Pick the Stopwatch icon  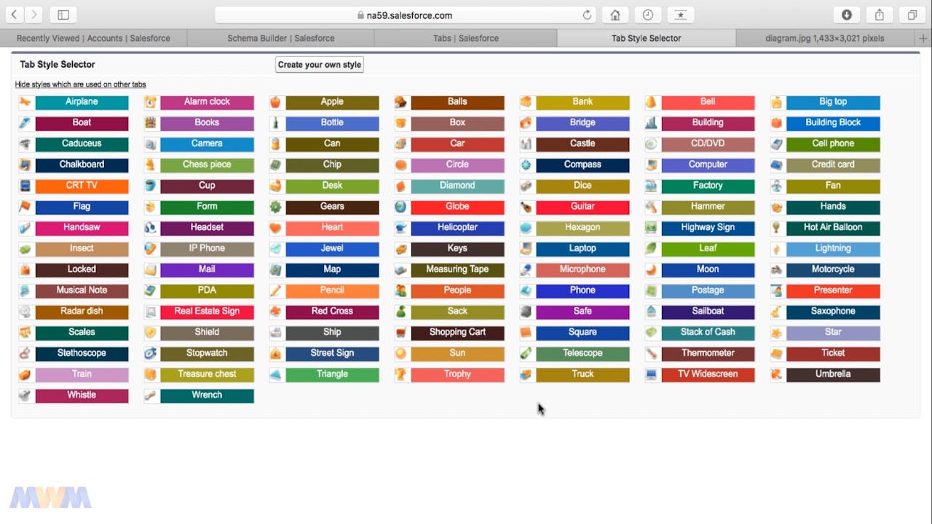tap(151, 354)
